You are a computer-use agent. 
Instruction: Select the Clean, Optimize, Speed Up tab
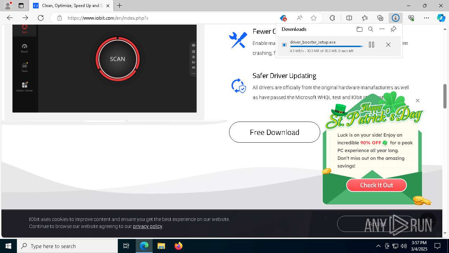point(71,6)
